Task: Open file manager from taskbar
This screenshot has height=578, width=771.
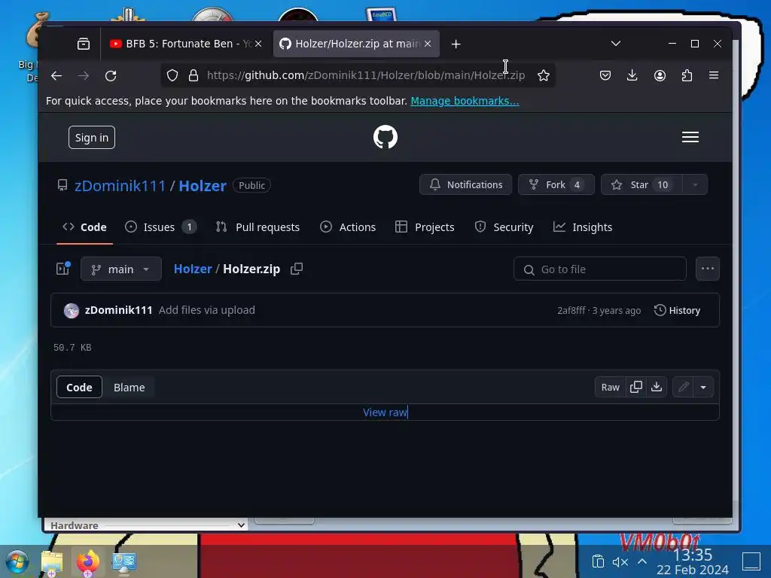Action: 52,562
